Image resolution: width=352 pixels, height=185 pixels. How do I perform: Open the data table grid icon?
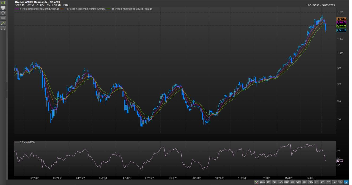click(x=3, y=28)
